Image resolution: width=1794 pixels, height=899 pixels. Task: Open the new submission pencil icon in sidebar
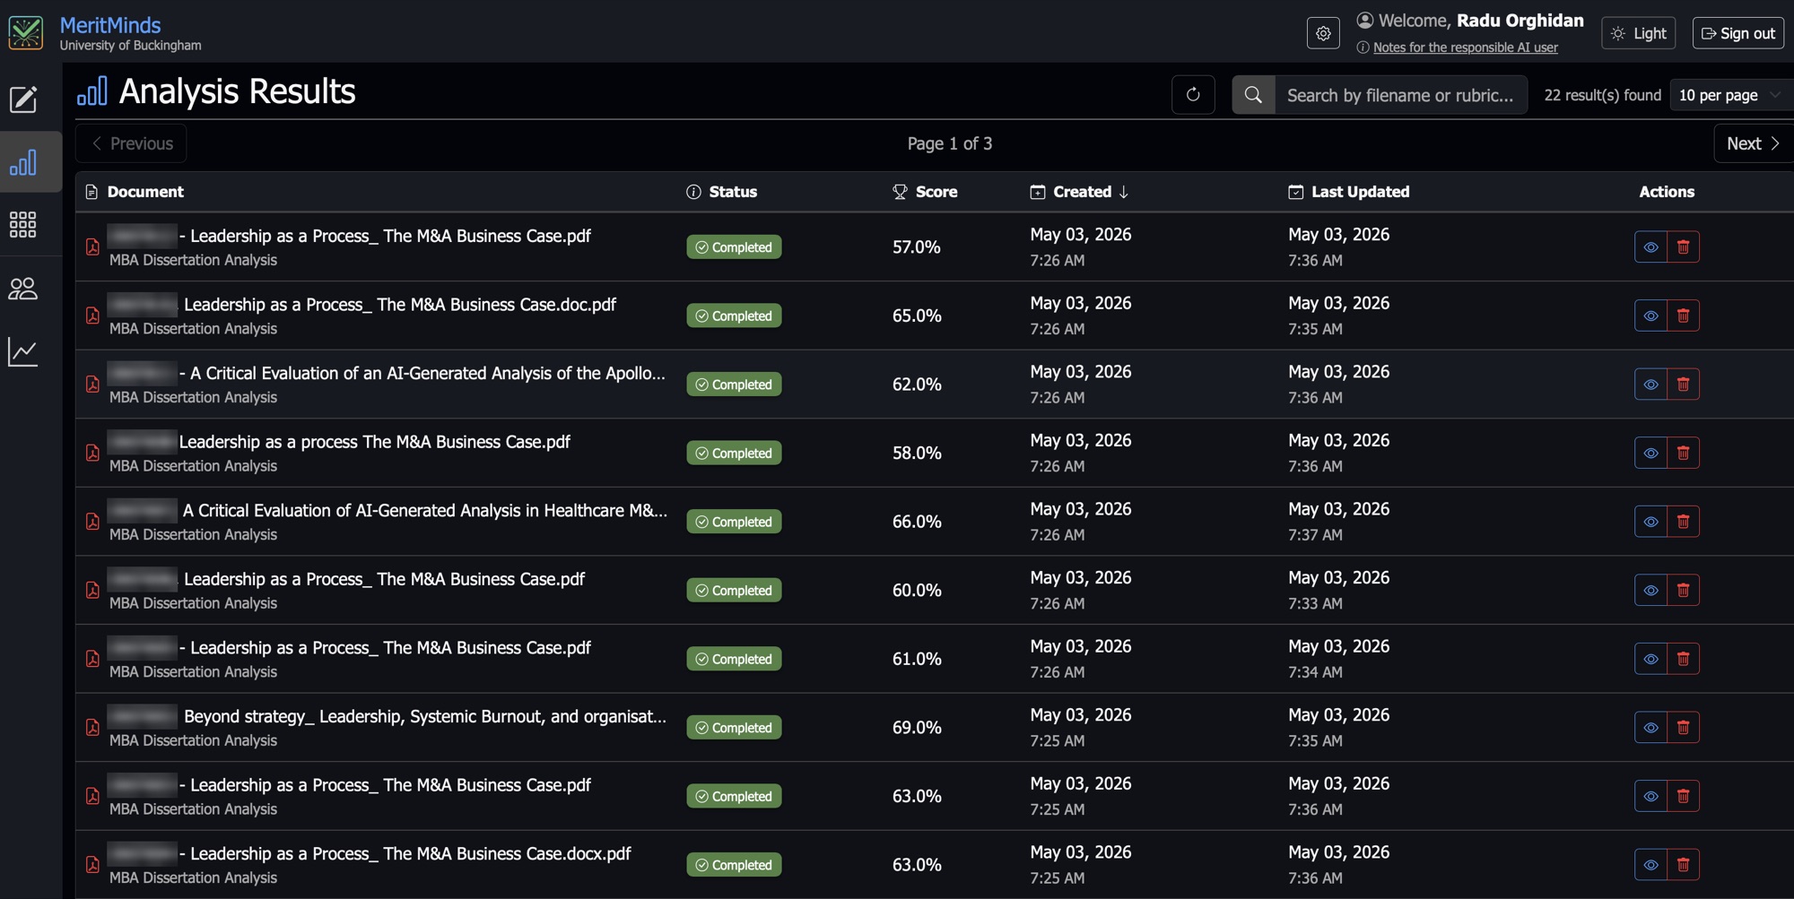tap(23, 99)
